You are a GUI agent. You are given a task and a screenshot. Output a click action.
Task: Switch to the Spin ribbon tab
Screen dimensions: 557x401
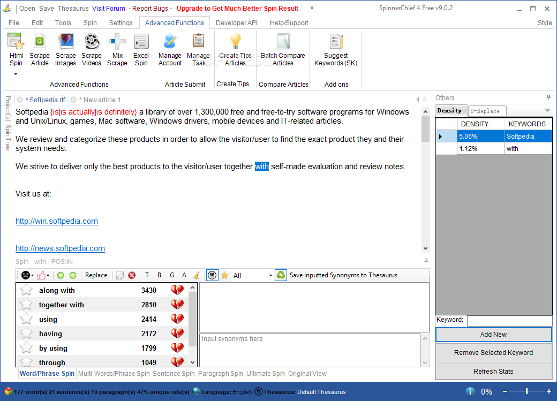[x=90, y=22]
